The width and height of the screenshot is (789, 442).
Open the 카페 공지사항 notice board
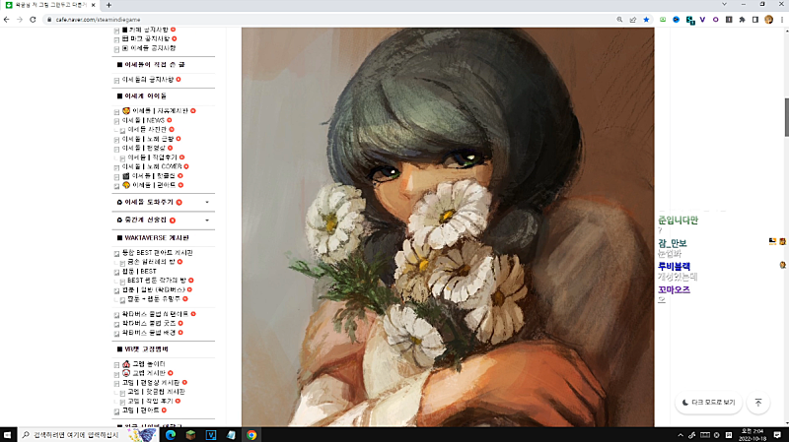pyautogui.click(x=149, y=30)
